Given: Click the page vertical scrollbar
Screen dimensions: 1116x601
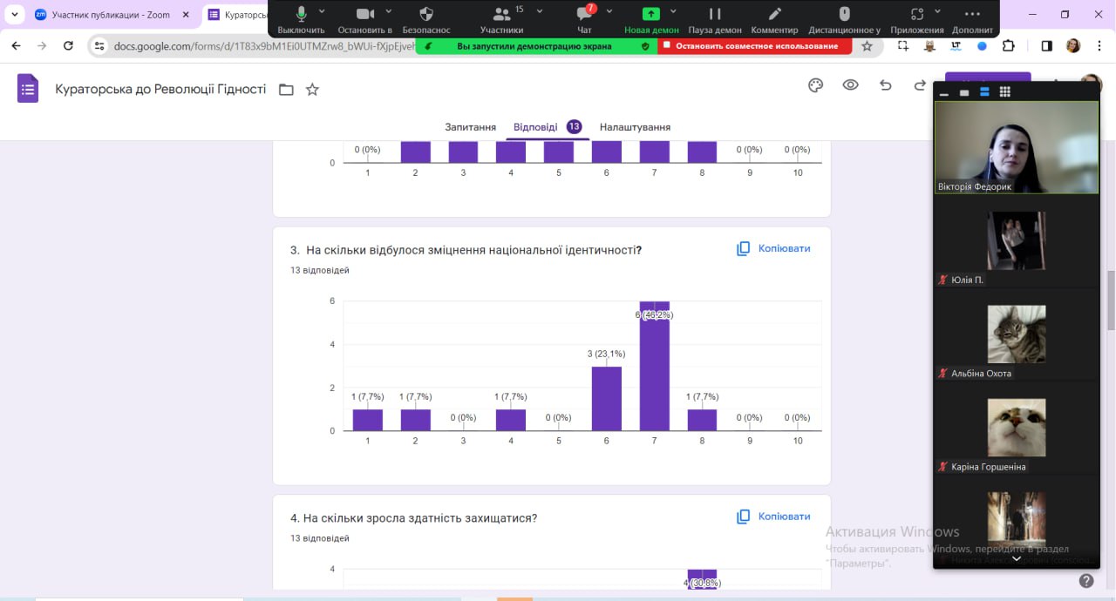Looking at the screenshot, I should tap(1111, 300).
